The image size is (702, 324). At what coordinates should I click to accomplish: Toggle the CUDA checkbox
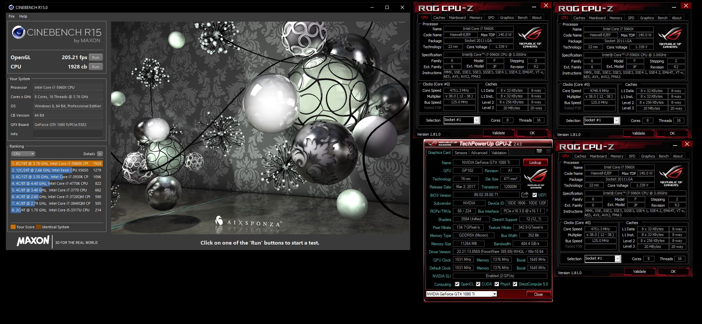tap(478, 284)
